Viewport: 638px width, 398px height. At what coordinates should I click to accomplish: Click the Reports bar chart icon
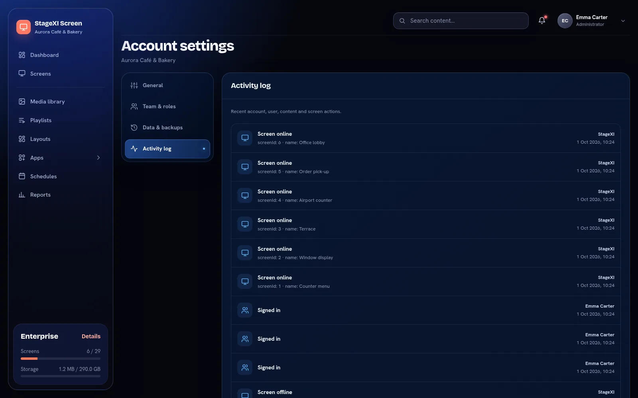22,195
